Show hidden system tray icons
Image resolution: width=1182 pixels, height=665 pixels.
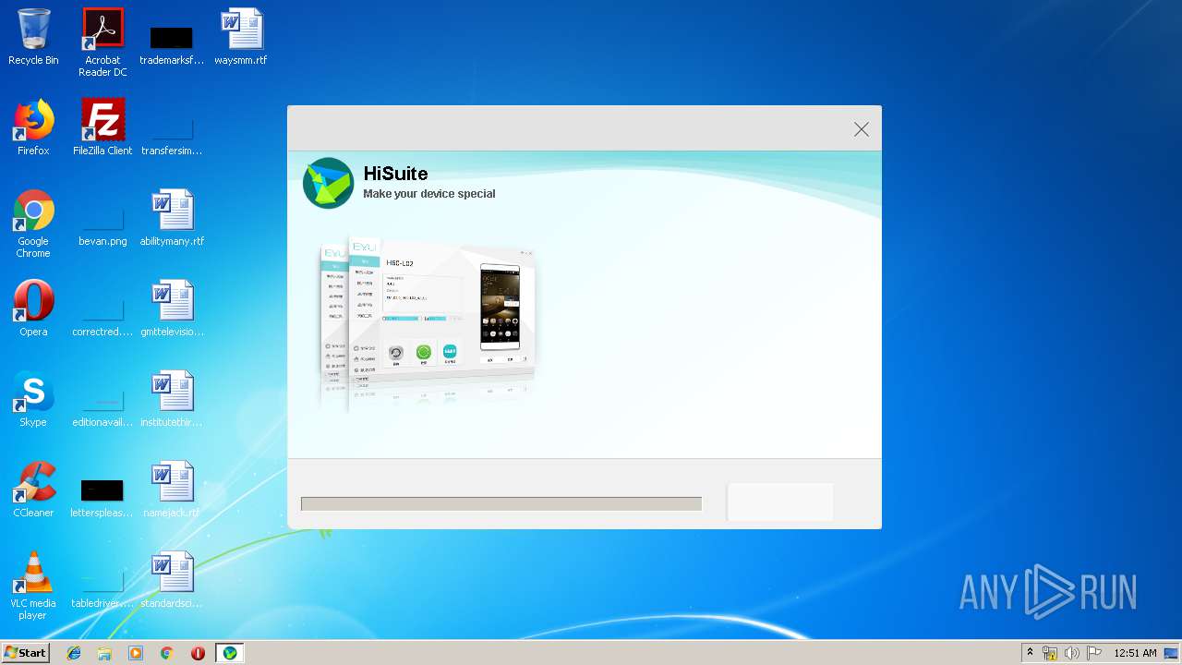[x=1031, y=653]
